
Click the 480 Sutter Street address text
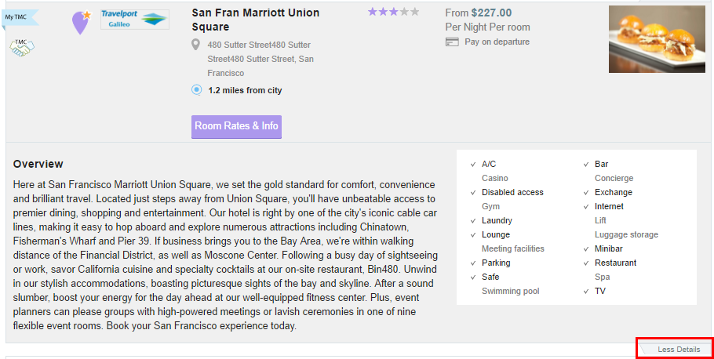point(260,59)
